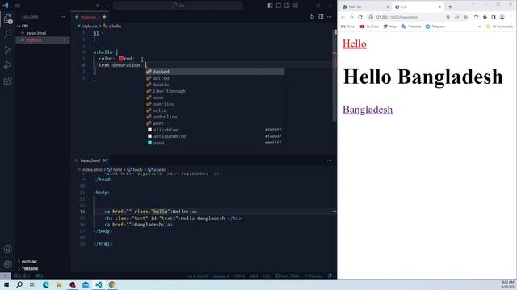Image resolution: width=517 pixels, height=290 pixels.
Task: Open the Windows Start menu
Action: tap(6, 284)
